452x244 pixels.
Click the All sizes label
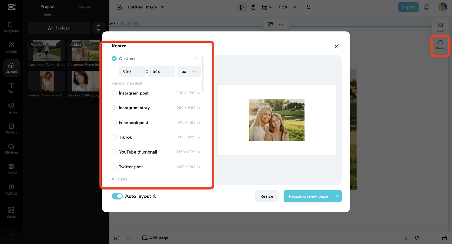pos(119,179)
